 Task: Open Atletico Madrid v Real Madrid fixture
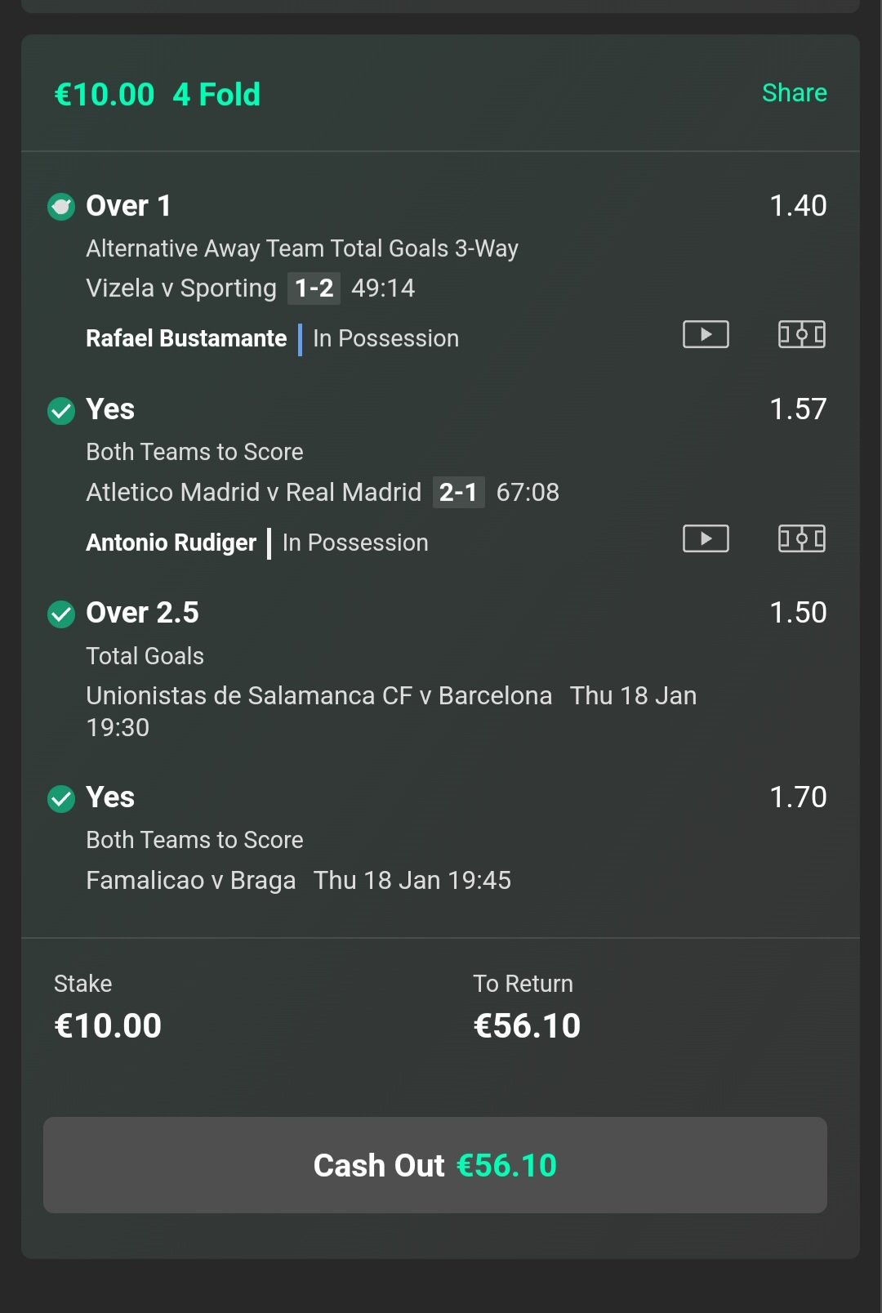point(254,493)
